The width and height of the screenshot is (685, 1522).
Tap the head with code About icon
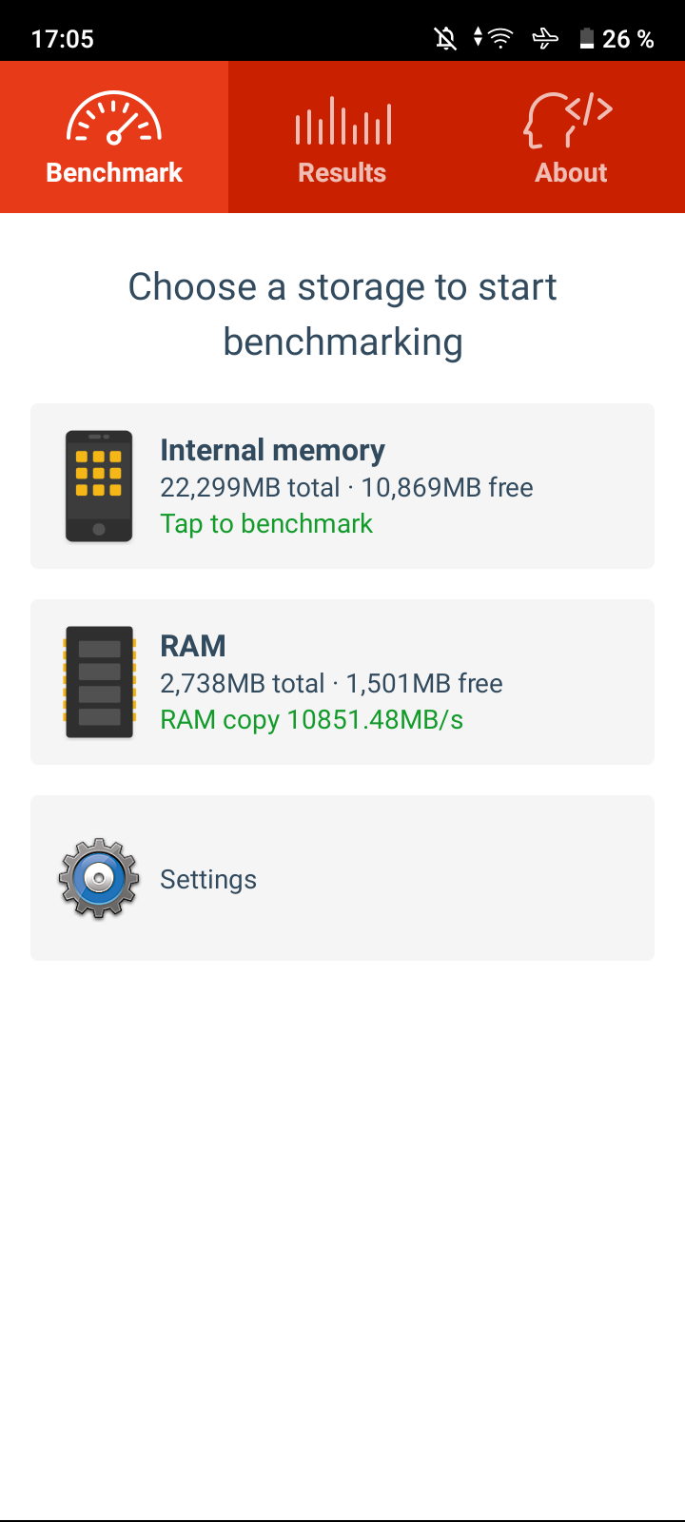(569, 120)
